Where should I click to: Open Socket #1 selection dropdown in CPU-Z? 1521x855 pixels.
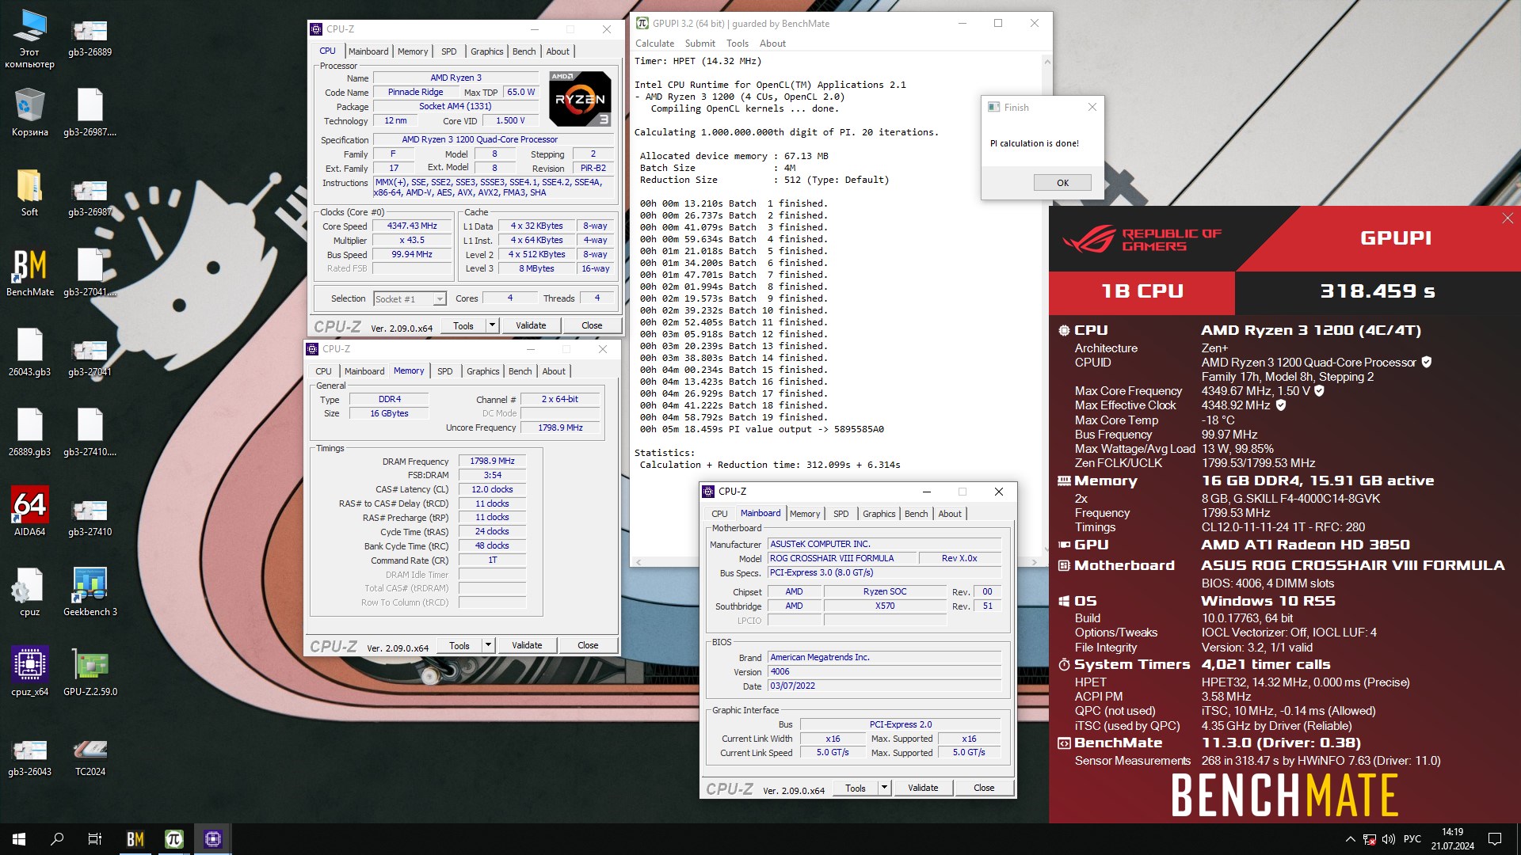[x=410, y=299]
